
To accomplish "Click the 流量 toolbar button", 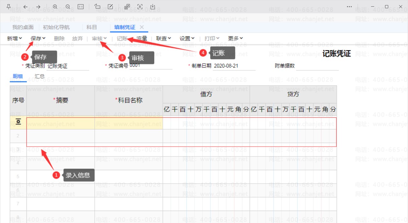I will point(142,38).
